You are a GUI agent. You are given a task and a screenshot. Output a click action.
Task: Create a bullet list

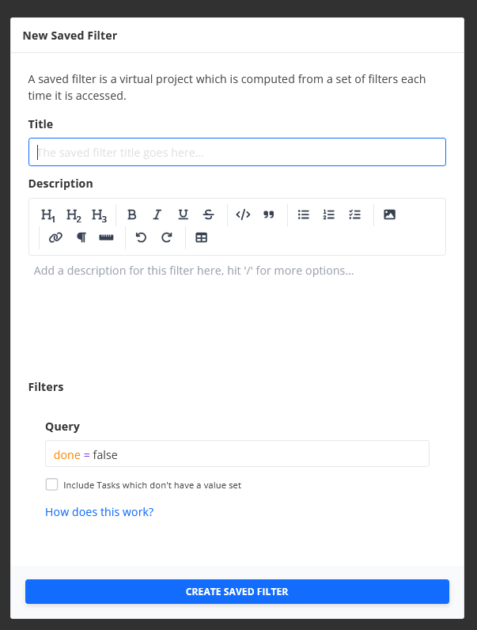tap(304, 215)
